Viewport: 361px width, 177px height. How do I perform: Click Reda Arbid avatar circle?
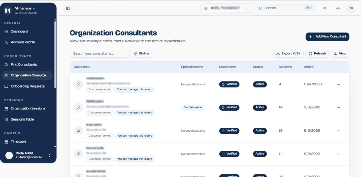tap(9, 155)
